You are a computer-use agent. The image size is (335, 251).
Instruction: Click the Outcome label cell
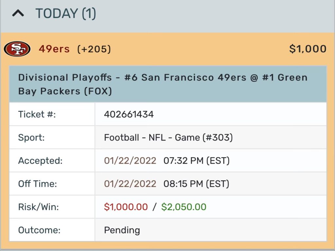click(52, 230)
